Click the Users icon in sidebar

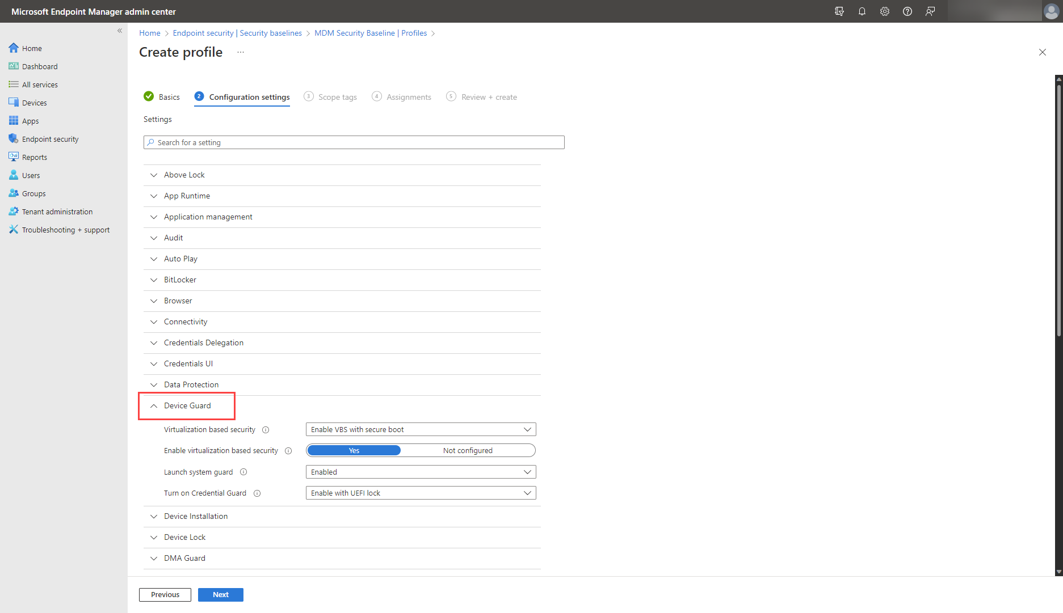[14, 175]
